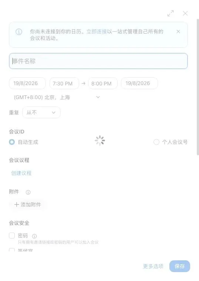Click the info icon next to 附件

coord(28,192)
